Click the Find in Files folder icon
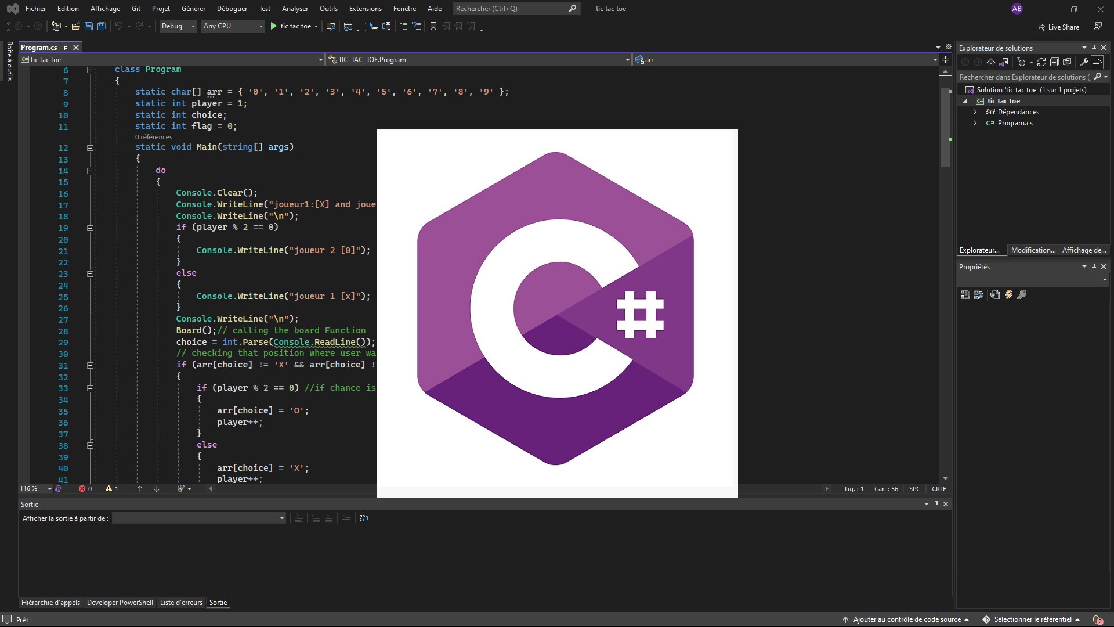The height and width of the screenshot is (627, 1114). click(x=331, y=26)
